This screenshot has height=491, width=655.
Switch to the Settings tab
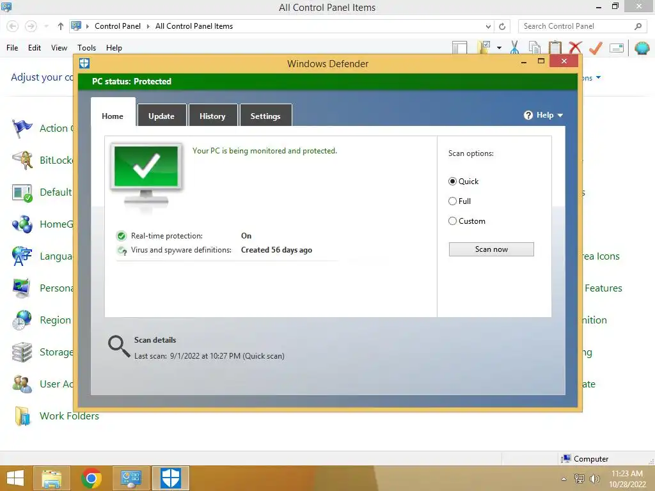tap(265, 115)
